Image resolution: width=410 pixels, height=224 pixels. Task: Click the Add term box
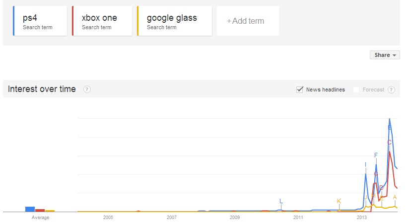click(x=248, y=21)
